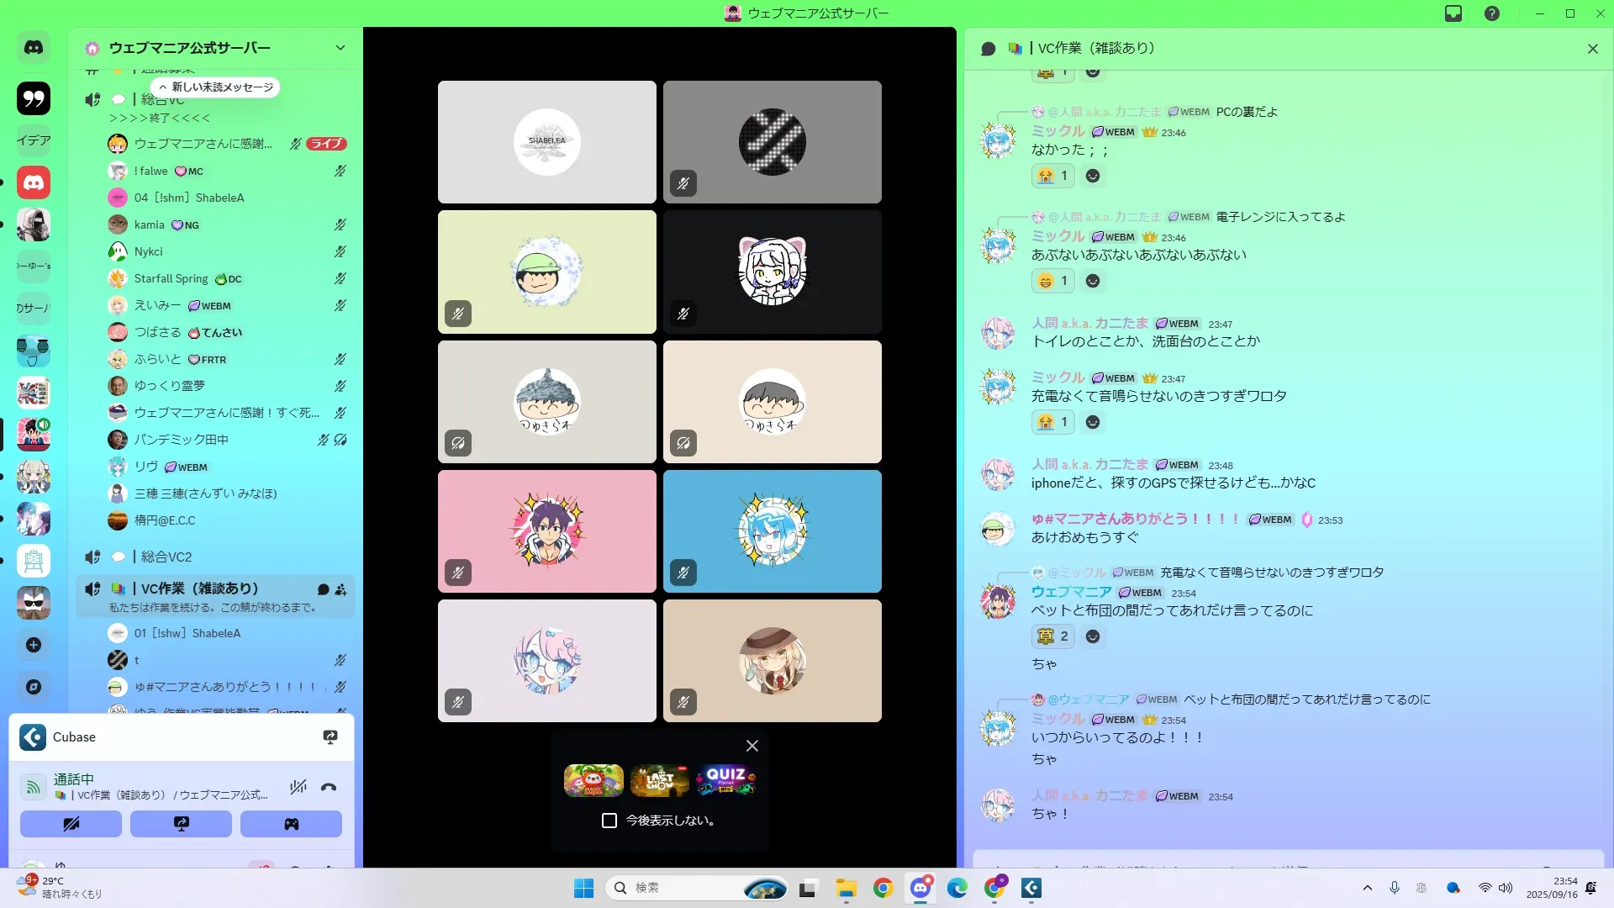The image size is (1614, 908).
Task: Open the ウェブマニア公式サーバー server dropdown
Action: pyautogui.click(x=340, y=48)
